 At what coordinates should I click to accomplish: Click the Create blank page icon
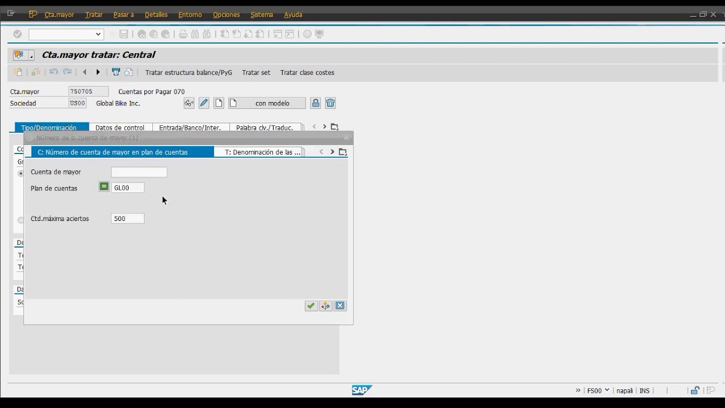click(219, 103)
